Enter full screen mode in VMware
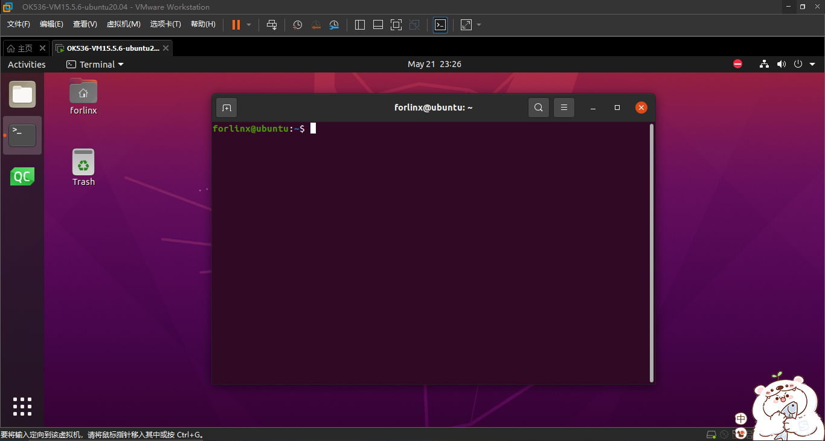 click(x=396, y=25)
